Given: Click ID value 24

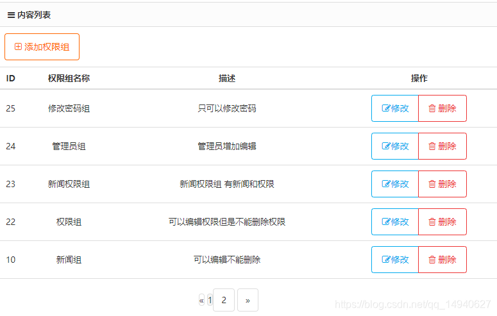Looking at the screenshot, I should (x=11, y=146).
